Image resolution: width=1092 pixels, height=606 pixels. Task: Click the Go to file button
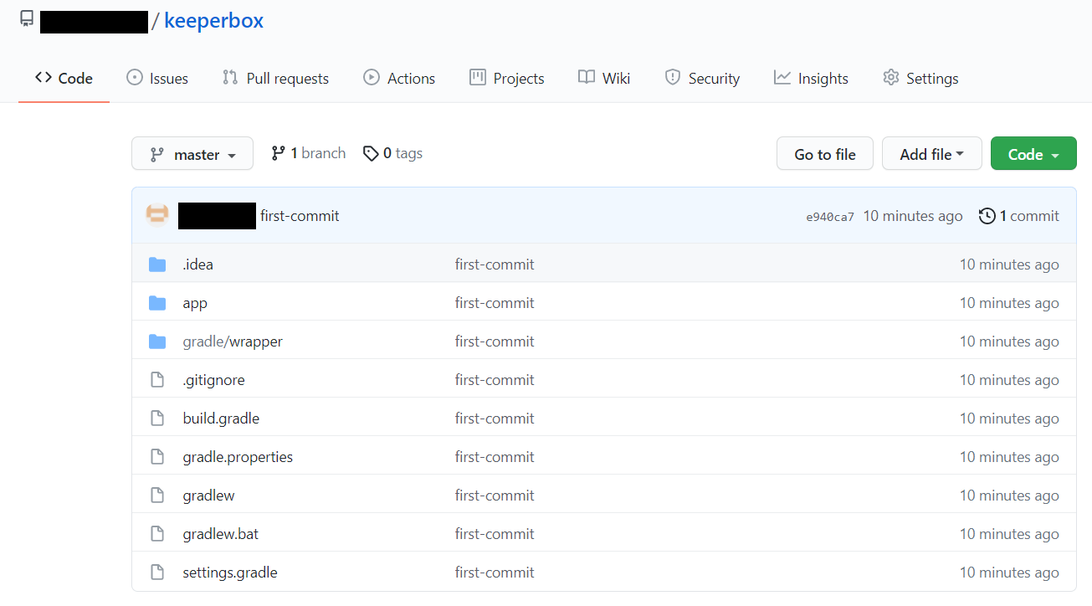tap(825, 154)
